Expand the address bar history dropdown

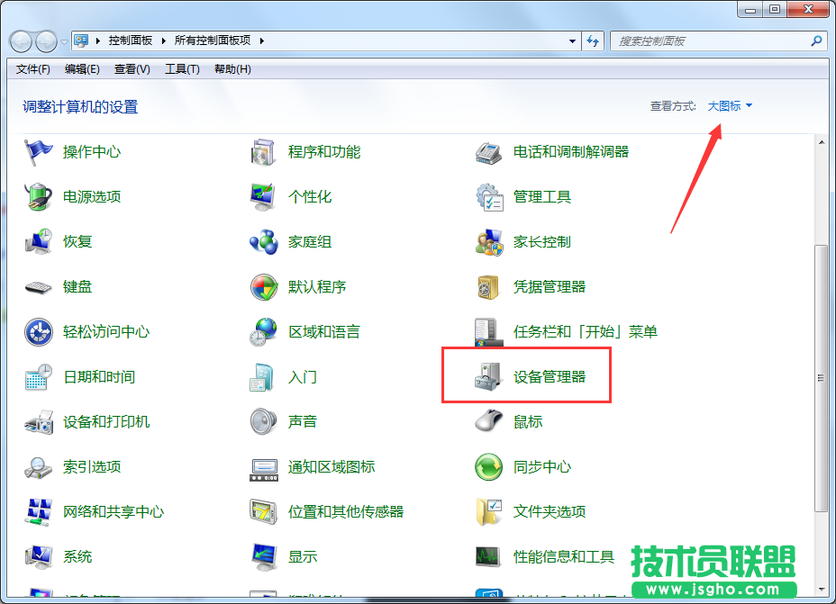(571, 41)
